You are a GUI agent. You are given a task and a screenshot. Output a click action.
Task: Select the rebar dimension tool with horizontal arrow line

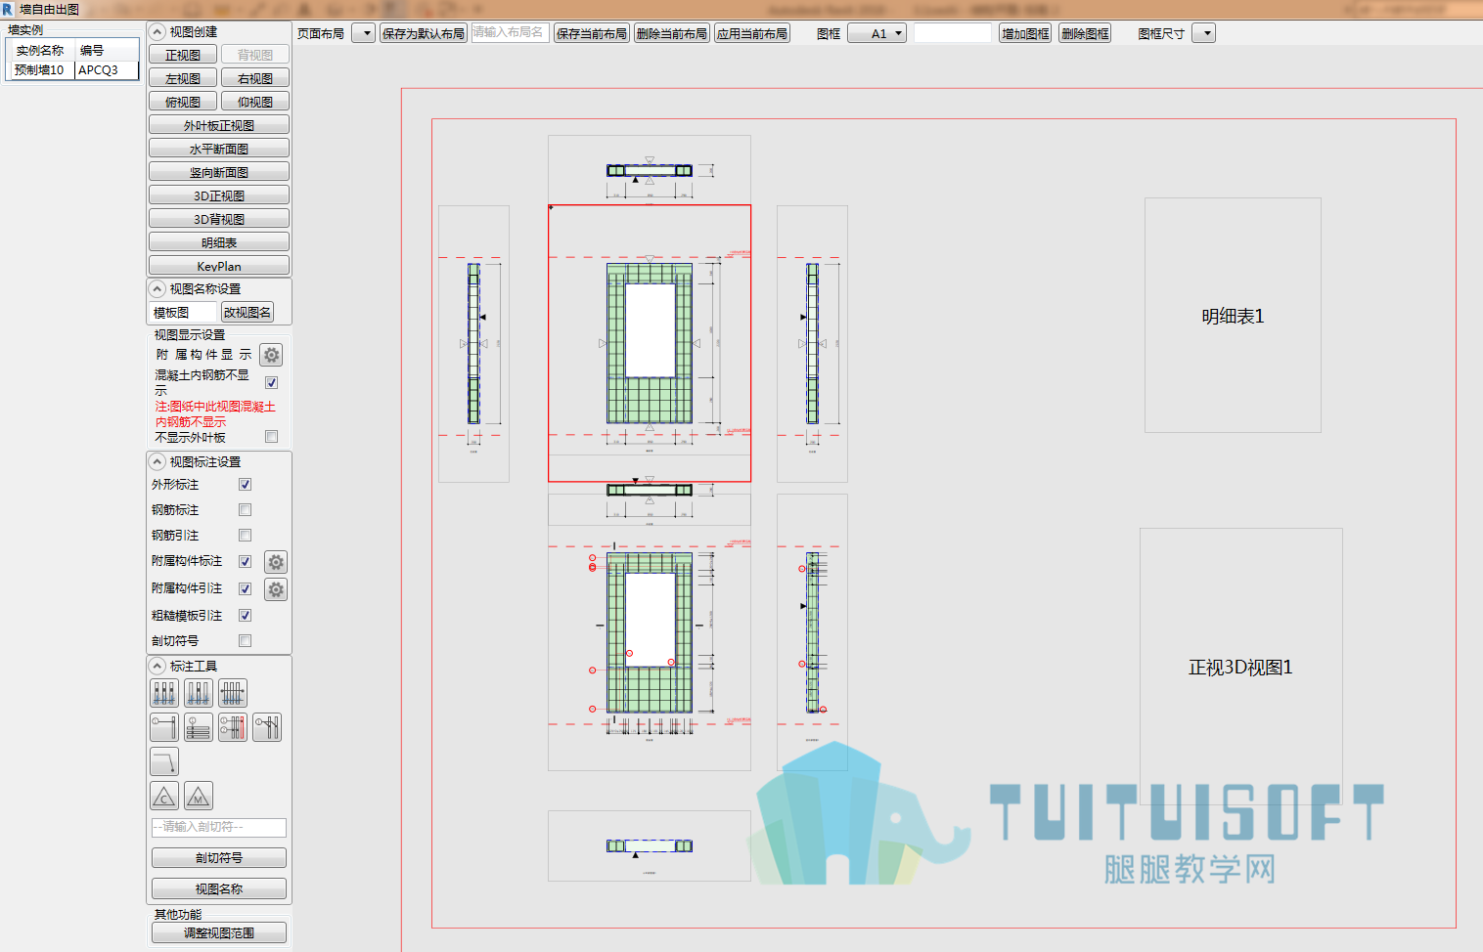click(x=233, y=693)
